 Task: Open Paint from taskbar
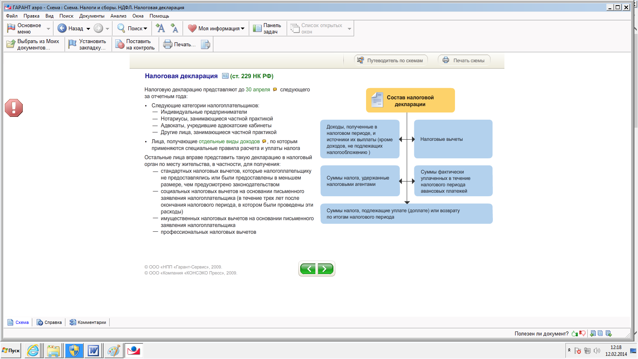pos(114,351)
